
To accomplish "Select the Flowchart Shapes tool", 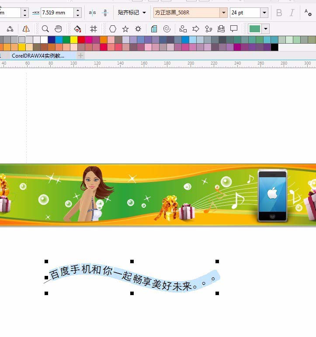I will coord(208,29).
